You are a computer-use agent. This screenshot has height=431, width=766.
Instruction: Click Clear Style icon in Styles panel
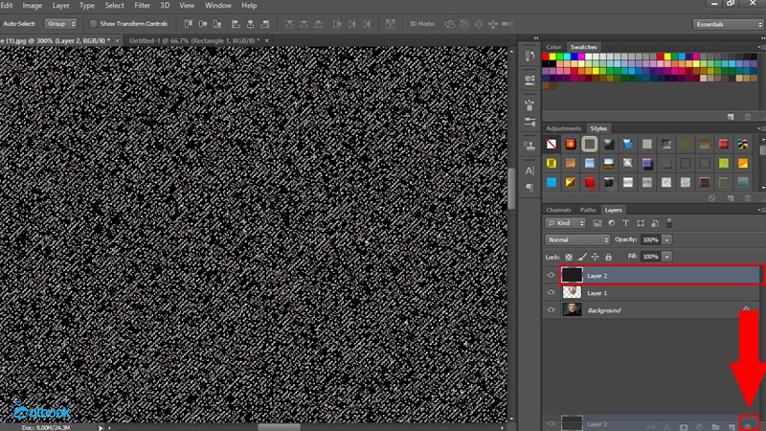(711, 198)
